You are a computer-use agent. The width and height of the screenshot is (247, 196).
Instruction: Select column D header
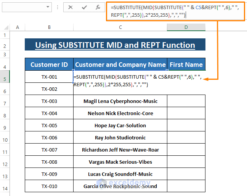coord(186,27)
